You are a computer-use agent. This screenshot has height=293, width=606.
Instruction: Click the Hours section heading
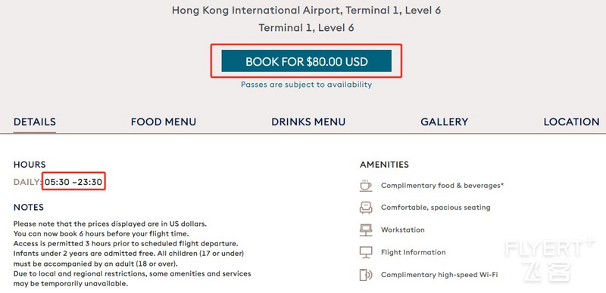click(x=30, y=165)
